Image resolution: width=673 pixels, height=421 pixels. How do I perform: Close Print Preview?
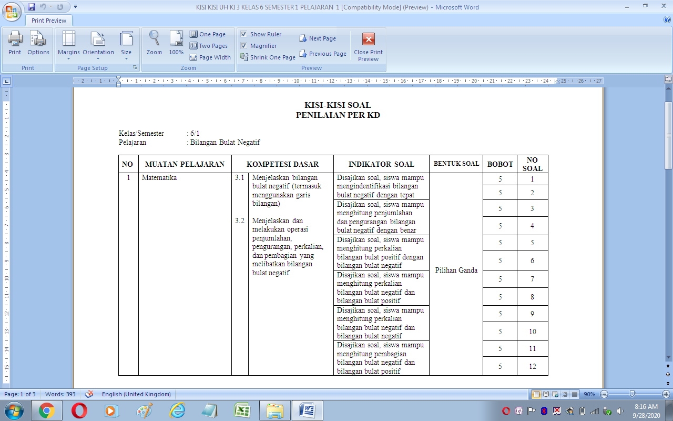[369, 47]
